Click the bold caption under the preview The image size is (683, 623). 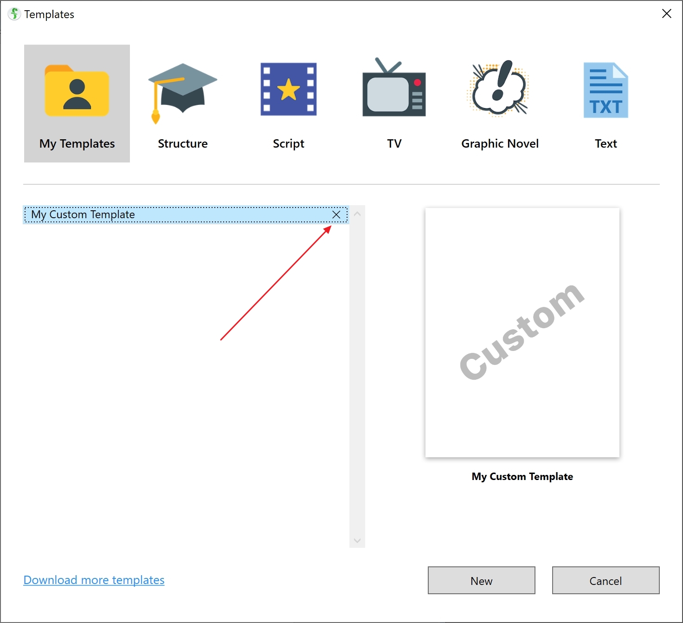tap(522, 476)
